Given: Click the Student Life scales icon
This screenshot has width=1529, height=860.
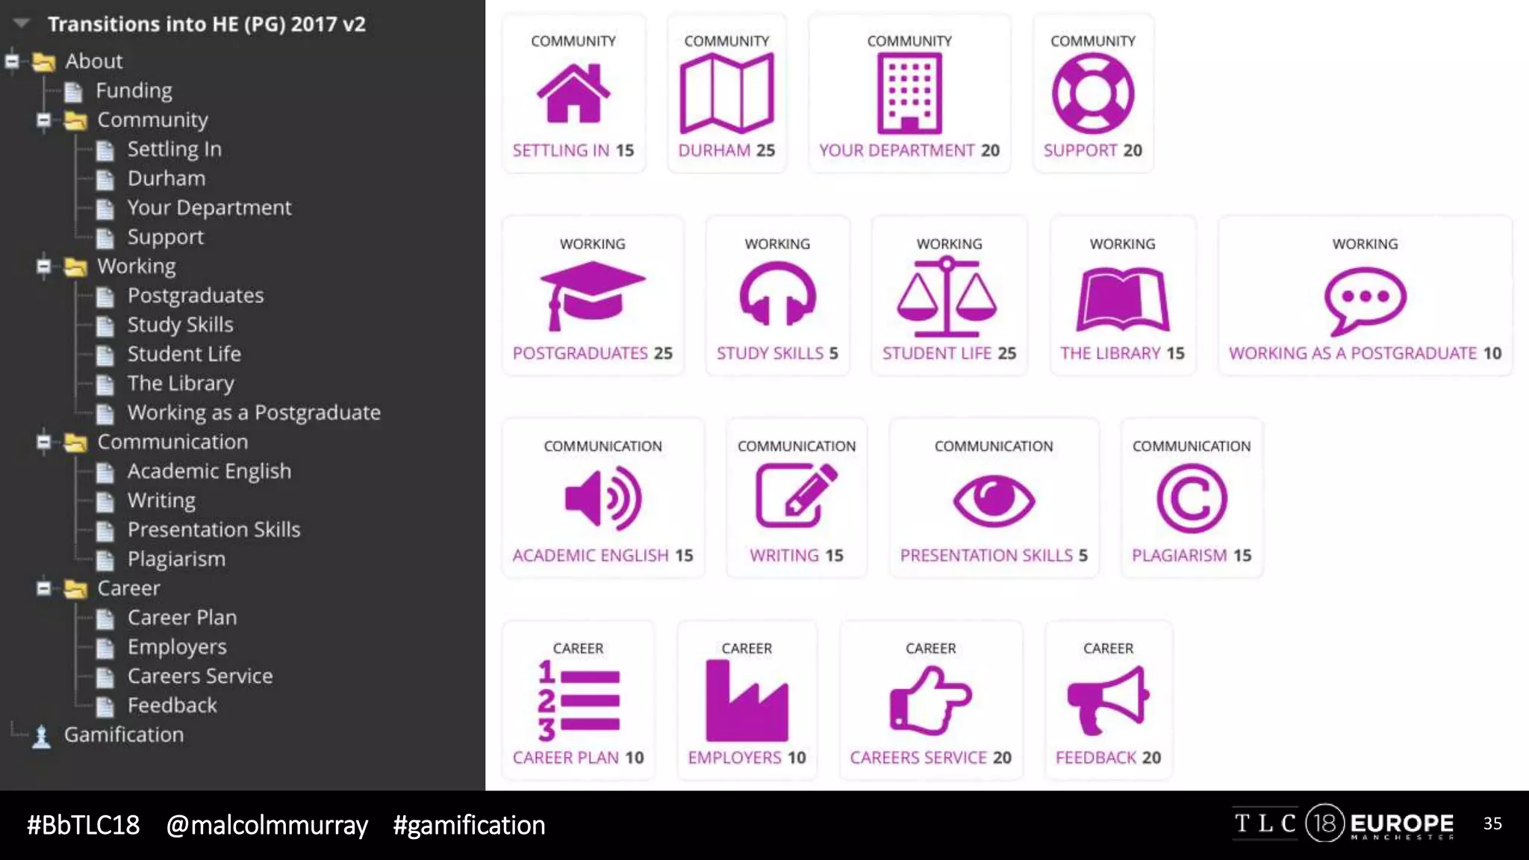Looking at the screenshot, I should pyautogui.click(x=947, y=296).
